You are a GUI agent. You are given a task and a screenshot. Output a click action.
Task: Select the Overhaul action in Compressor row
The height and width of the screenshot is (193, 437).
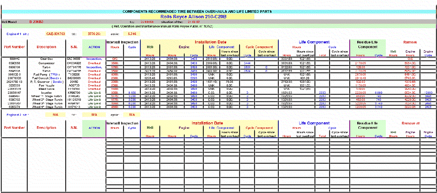click(x=94, y=63)
